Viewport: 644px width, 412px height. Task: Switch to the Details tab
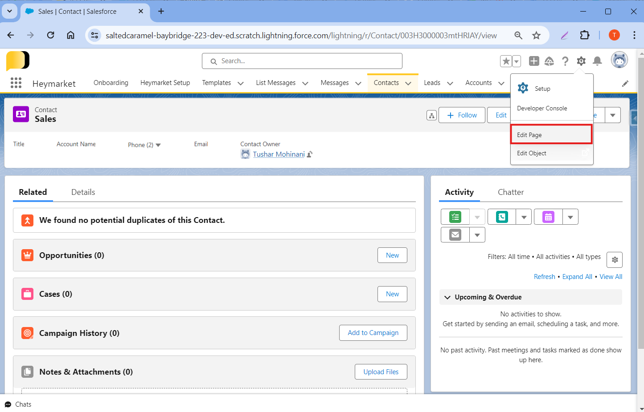click(x=83, y=192)
